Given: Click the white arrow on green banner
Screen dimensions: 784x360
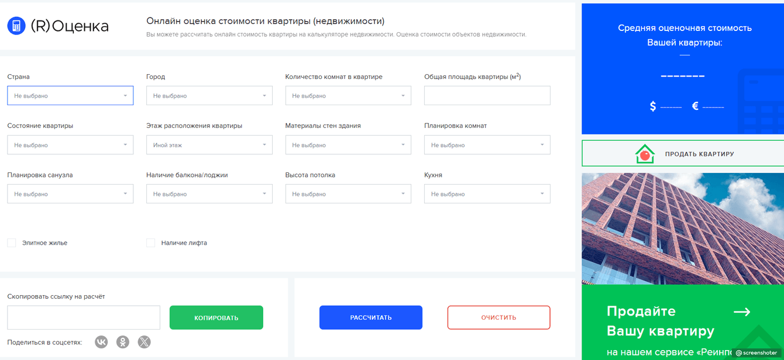Looking at the screenshot, I should click(742, 311).
